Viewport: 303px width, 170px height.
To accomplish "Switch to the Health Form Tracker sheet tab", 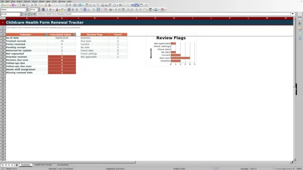I will [43, 165].
